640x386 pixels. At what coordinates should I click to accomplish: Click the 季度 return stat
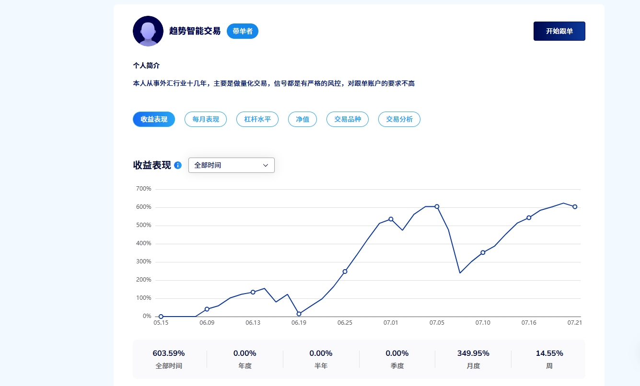[397, 359]
